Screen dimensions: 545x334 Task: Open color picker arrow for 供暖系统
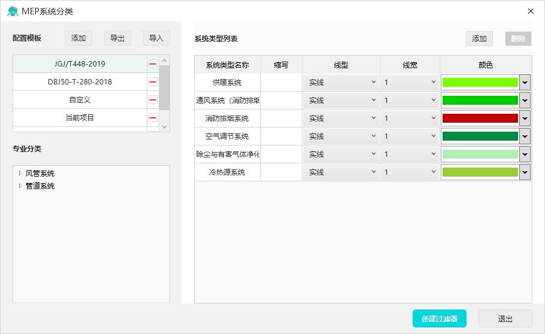point(525,83)
